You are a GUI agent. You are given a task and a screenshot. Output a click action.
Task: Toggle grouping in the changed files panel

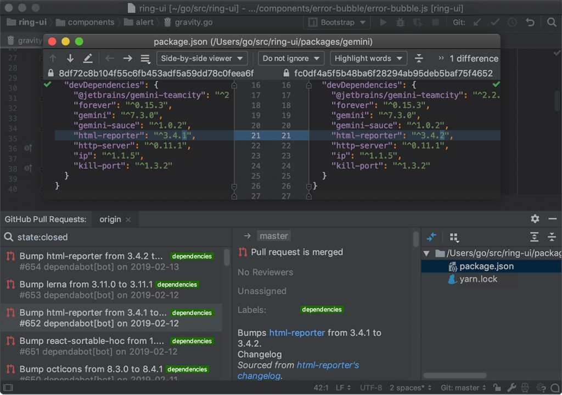pyautogui.click(x=455, y=237)
